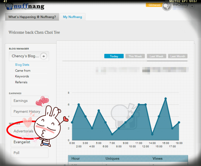
Task: Click the 2:00 data point on chart
Action: (x=79, y=105)
